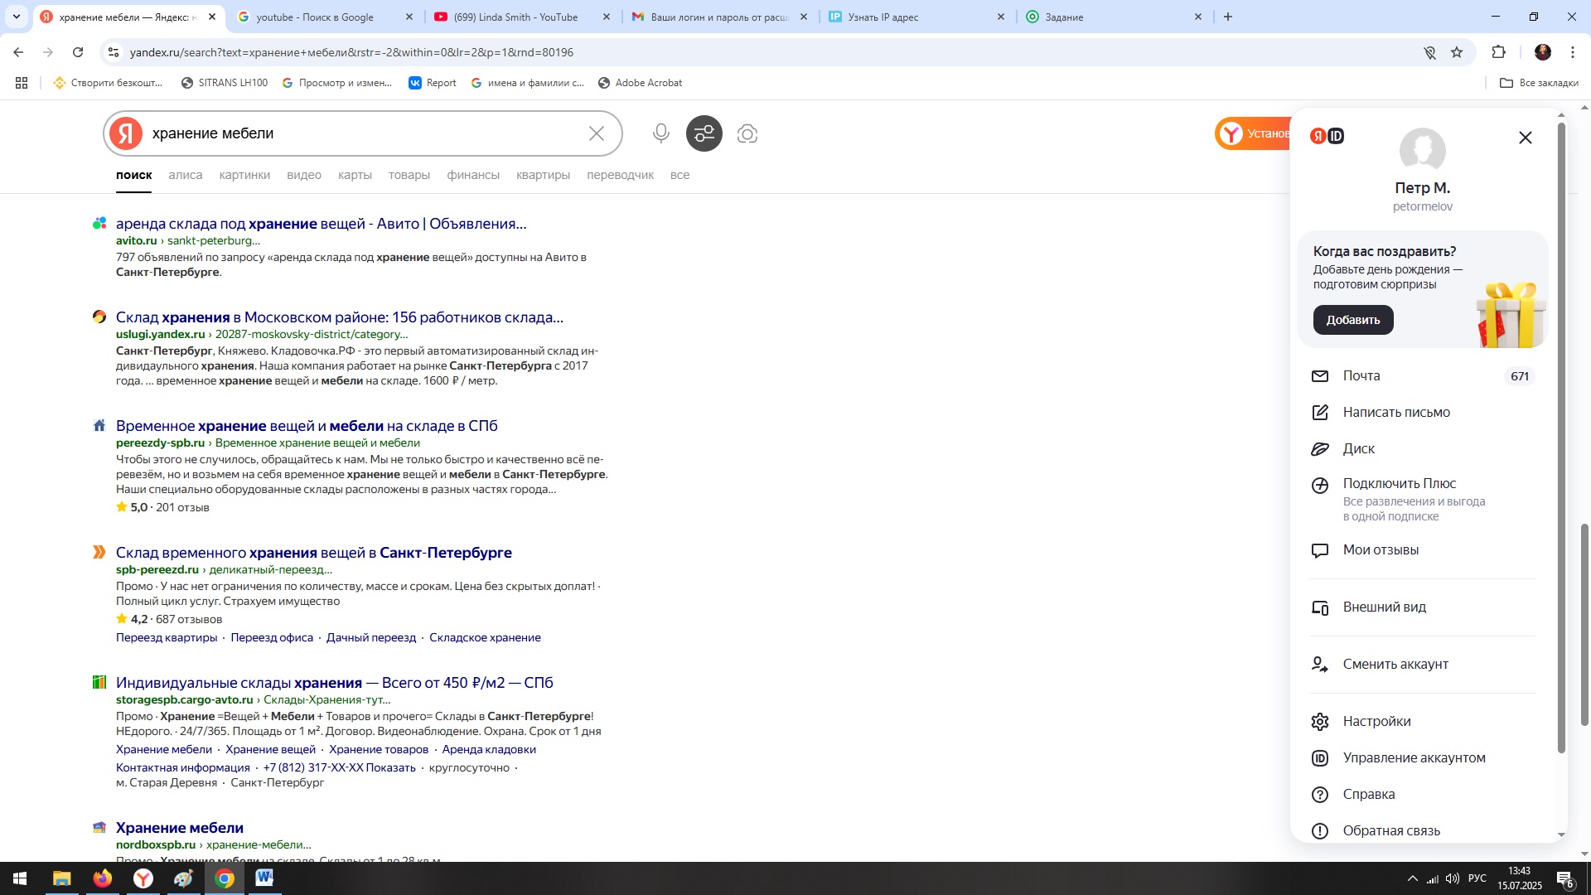Open Внешний вид appearance settings
Screen dimensions: 1591x895
(x=1423, y=607)
